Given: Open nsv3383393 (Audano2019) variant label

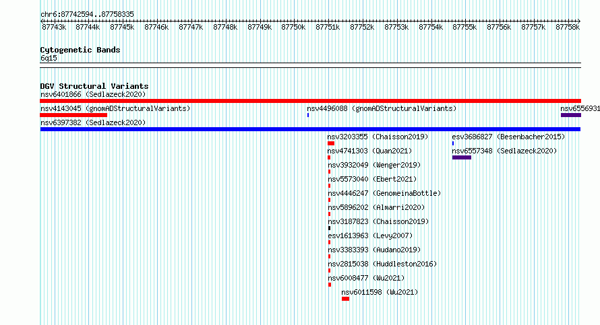Looking at the screenshot, I should (374, 250).
